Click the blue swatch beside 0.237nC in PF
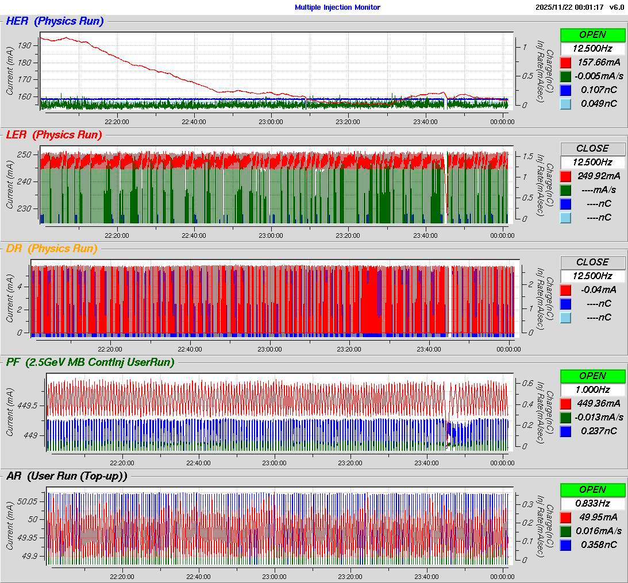Viewport: 628px width, 583px height. tap(566, 431)
